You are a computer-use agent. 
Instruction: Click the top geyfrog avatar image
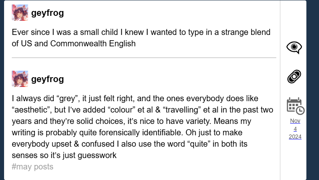click(20, 13)
